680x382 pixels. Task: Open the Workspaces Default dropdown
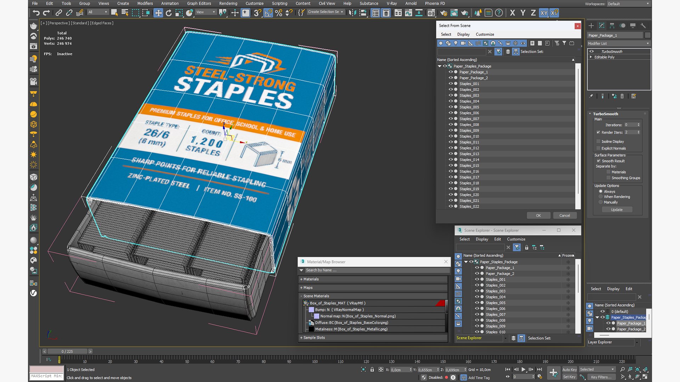[628, 4]
